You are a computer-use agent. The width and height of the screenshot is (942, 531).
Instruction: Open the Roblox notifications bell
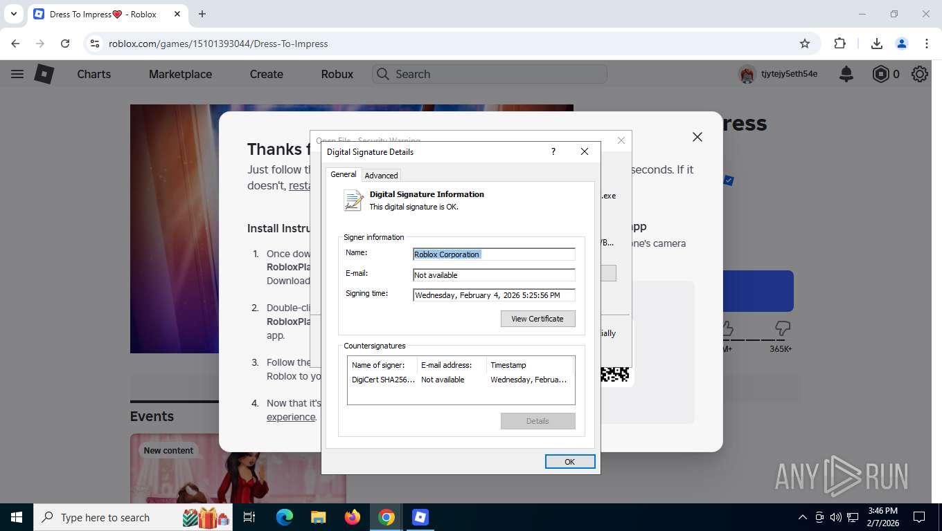pyautogui.click(x=846, y=74)
